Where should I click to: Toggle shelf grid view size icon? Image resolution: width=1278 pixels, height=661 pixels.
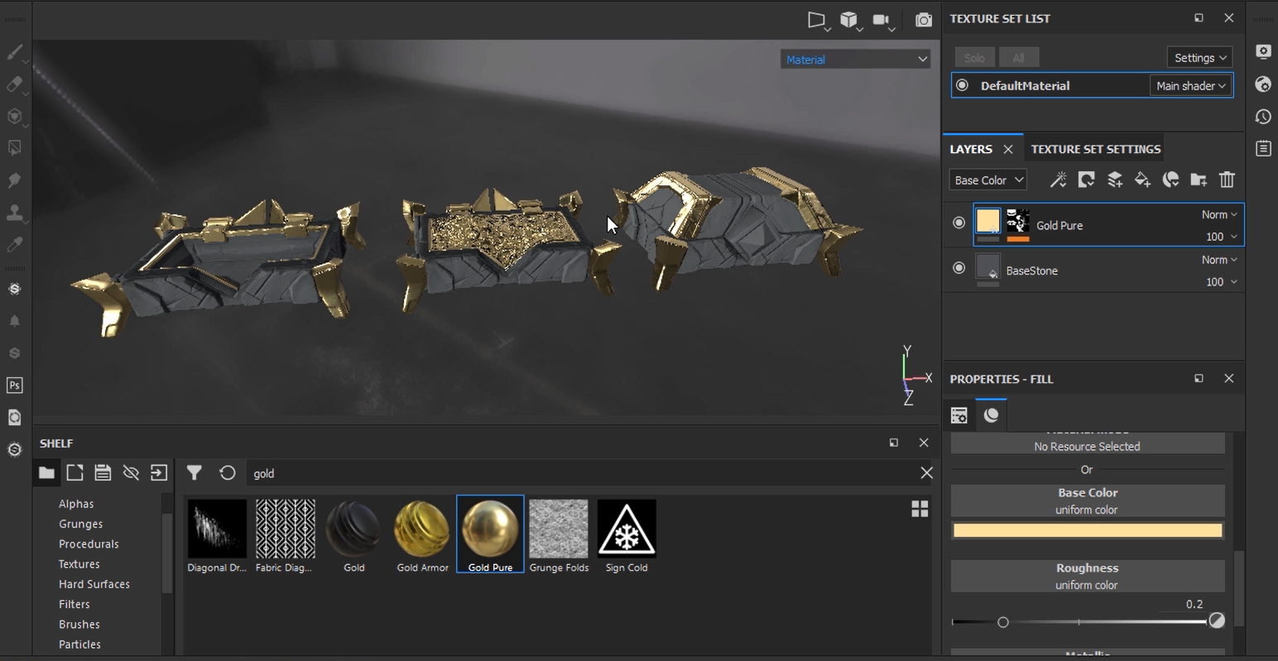[x=920, y=509]
